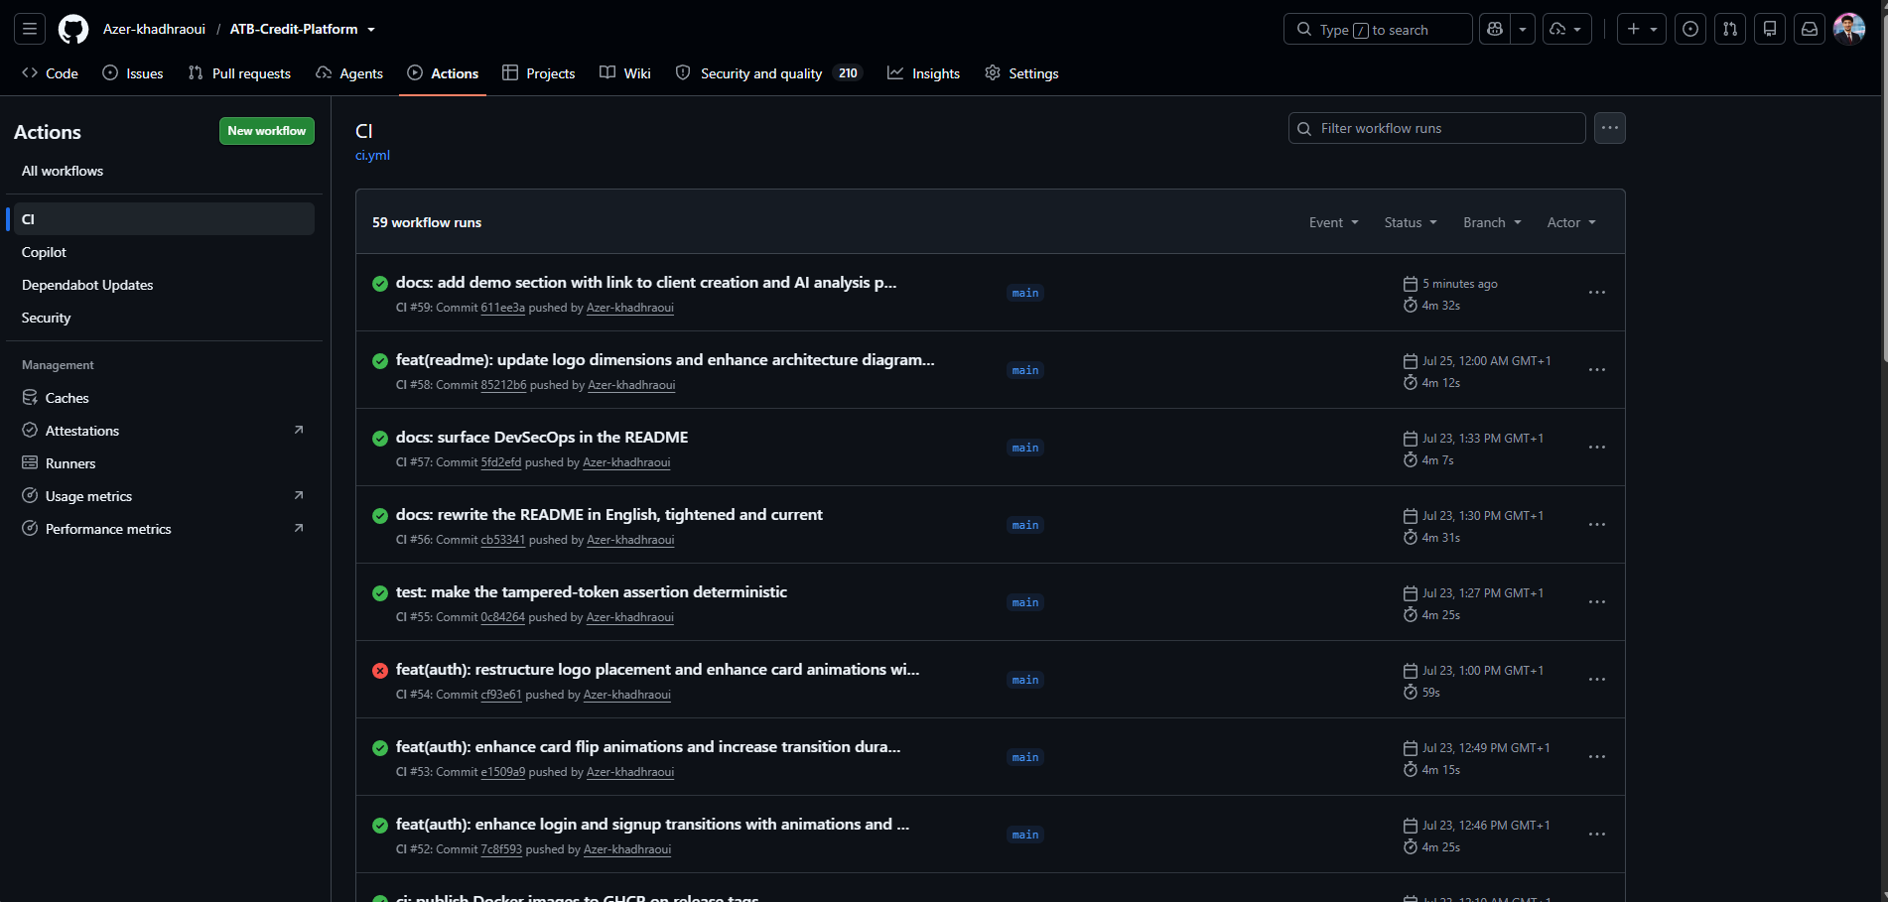Viewport: 1888px width, 902px height.
Task: Open workflow options menu beside filter box
Action: tap(1610, 128)
